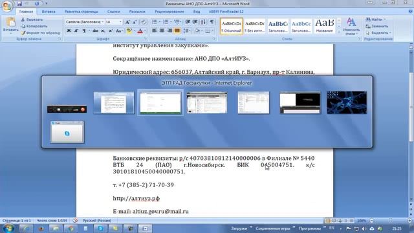Switch to the Ссылки tab
This screenshot has height=233, width=414.
tap(114, 12)
